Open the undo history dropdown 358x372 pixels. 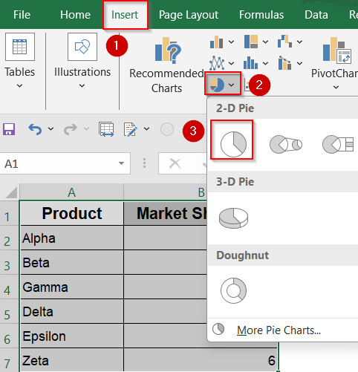coord(51,128)
